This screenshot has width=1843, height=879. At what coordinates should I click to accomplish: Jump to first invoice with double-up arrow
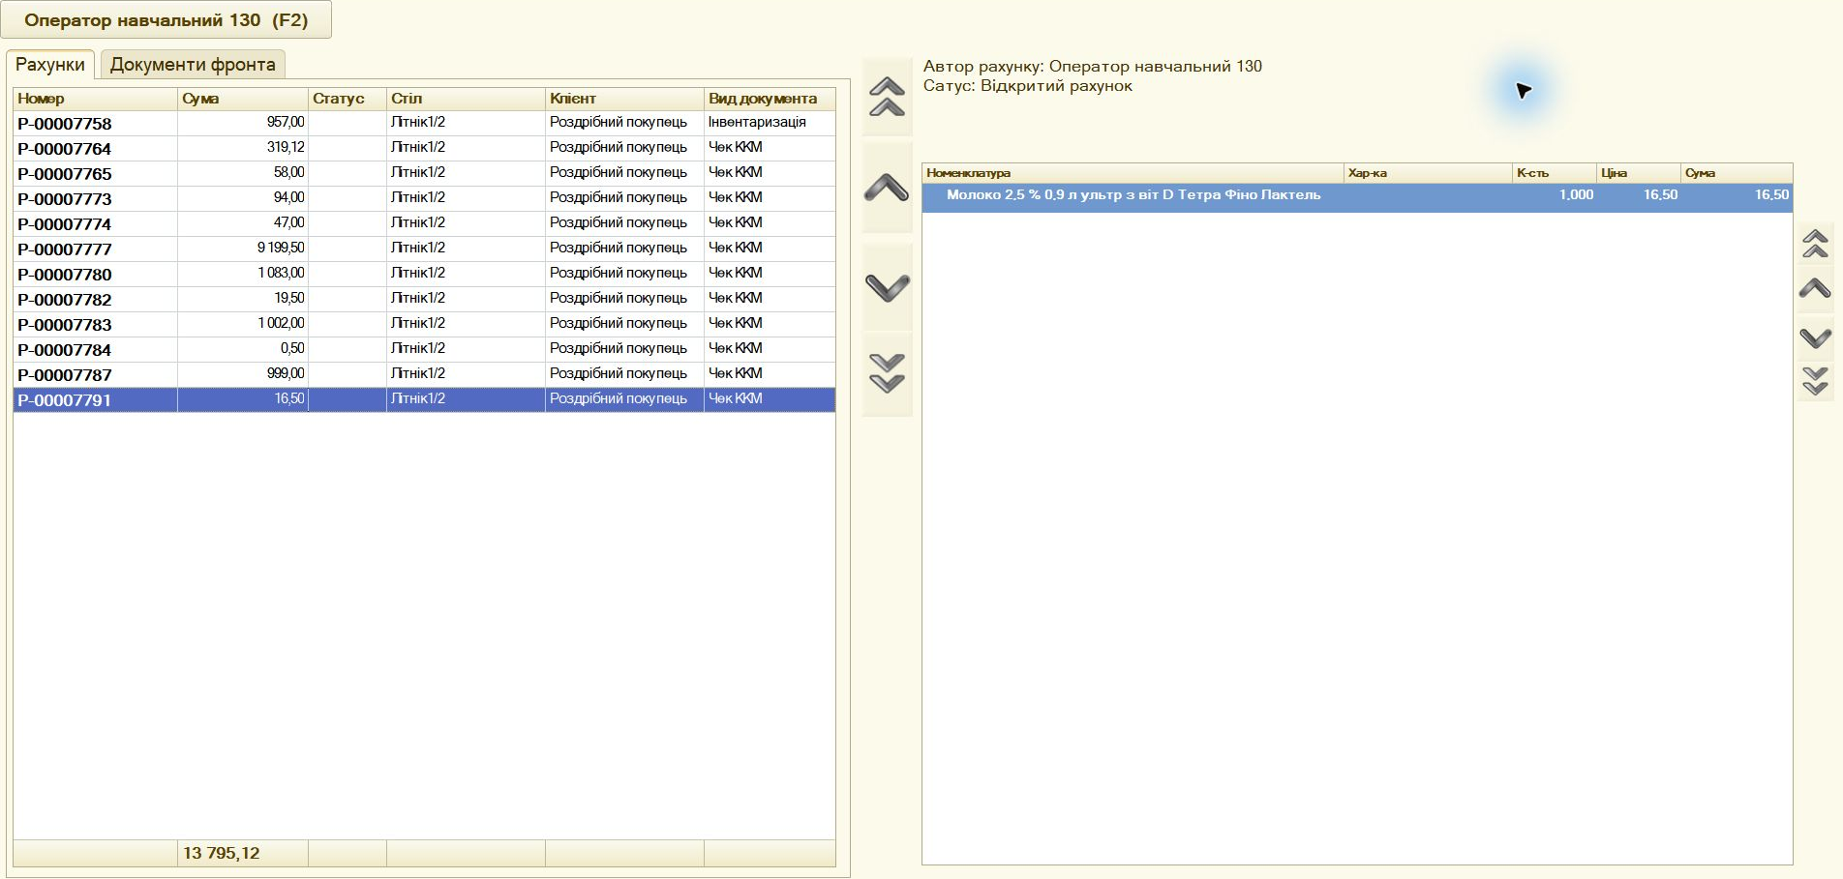point(887,97)
